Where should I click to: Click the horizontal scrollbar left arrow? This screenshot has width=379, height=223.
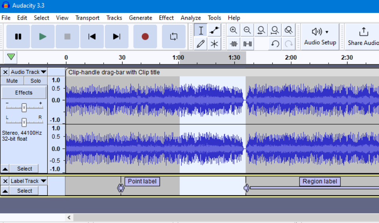coord(69,217)
